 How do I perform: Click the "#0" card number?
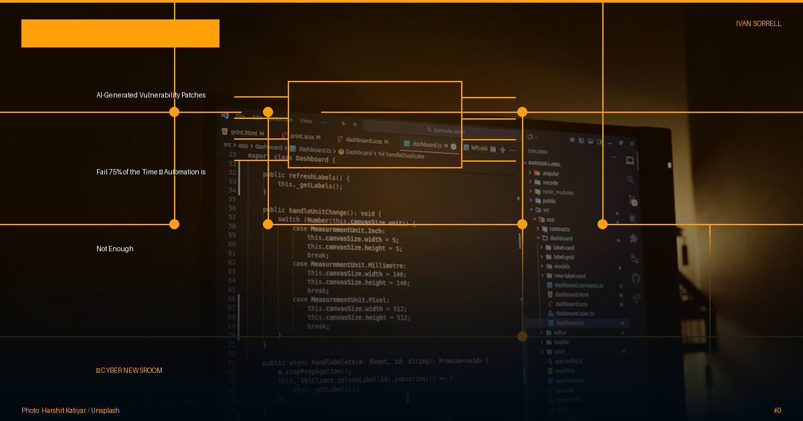pyautogui.click(x=777, y=410)
